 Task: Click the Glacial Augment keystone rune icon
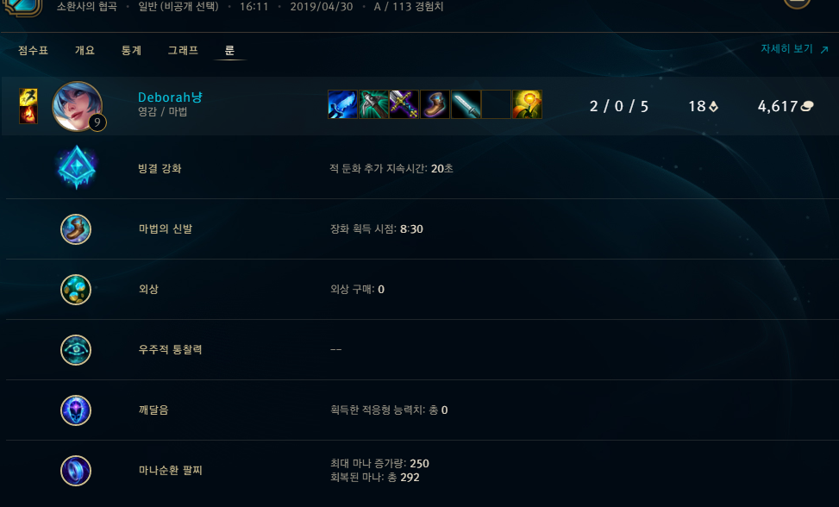coord(77,168)
